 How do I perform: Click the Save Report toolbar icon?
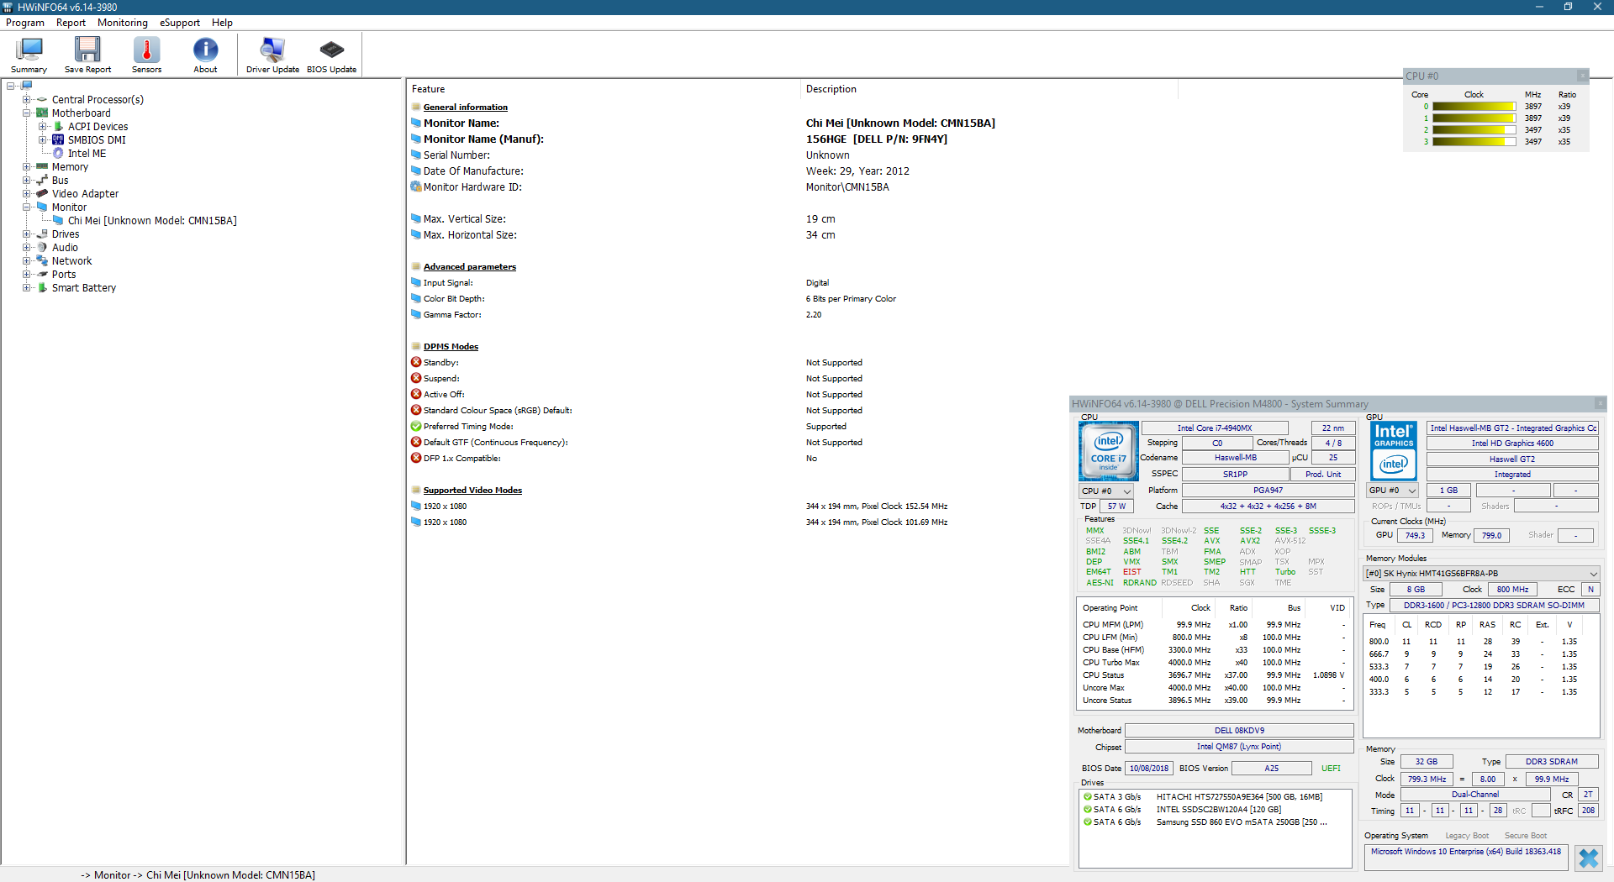tap(87, 55)
